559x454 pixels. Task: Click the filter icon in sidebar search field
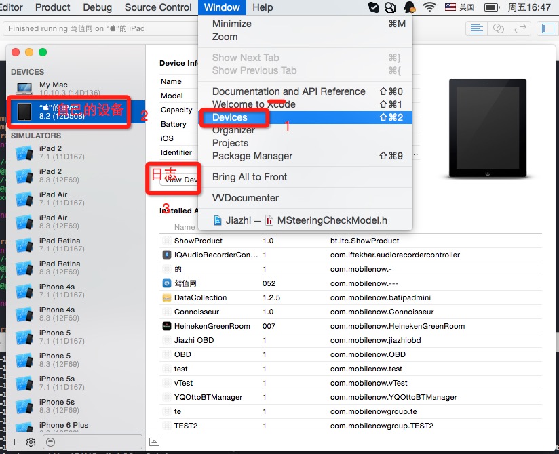[51, 442]
